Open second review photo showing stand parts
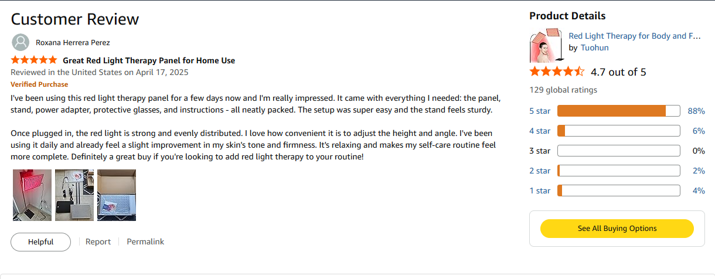The image size is (715, 279). coord(74,195)
